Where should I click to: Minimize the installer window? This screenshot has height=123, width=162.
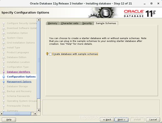(145, 4)
